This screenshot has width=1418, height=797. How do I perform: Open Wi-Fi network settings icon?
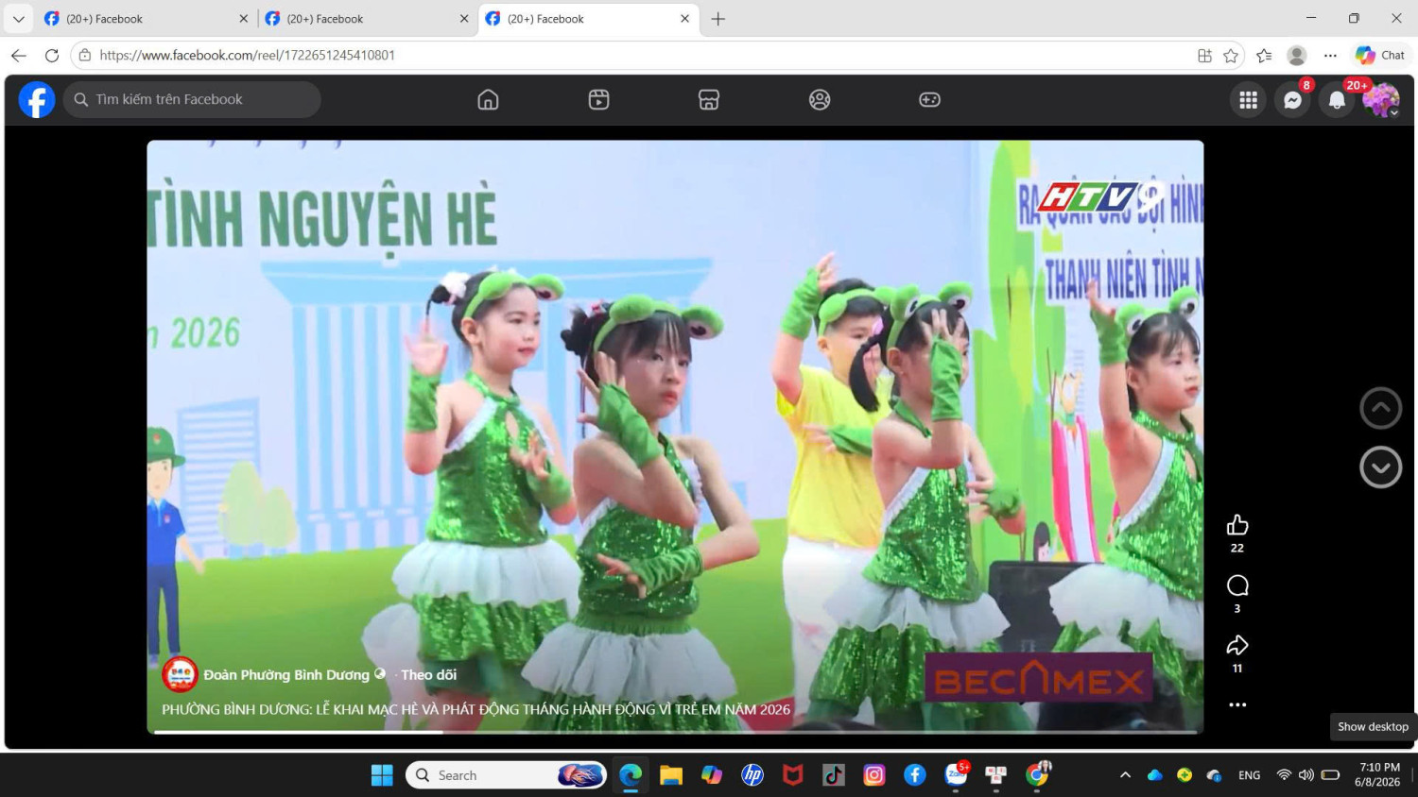(x=1284, y=775)
